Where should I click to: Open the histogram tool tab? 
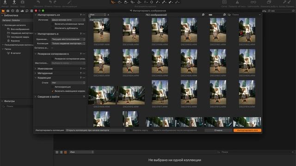coord(22,11)
